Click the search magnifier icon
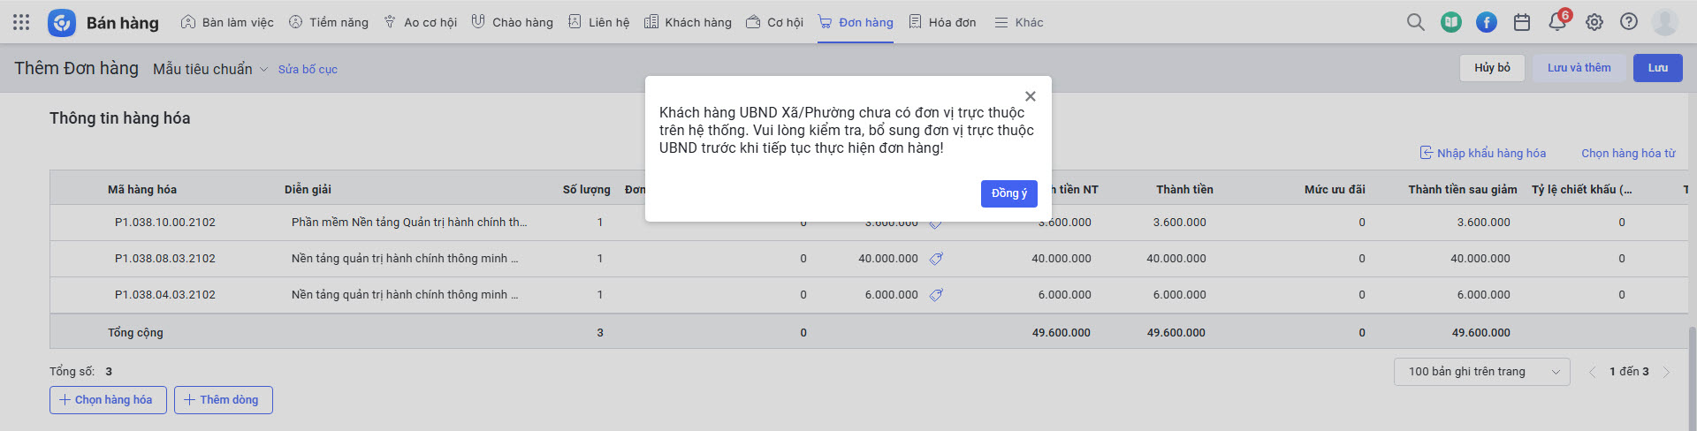Image resolution: width=1697 pixels, height=431 pixels. pyautogui.click(x=1415, y=22)
